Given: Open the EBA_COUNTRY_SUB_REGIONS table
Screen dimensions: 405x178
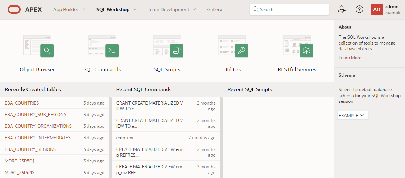Looking at the screenshot, I should pyautogui.click(x=36, y=115).
